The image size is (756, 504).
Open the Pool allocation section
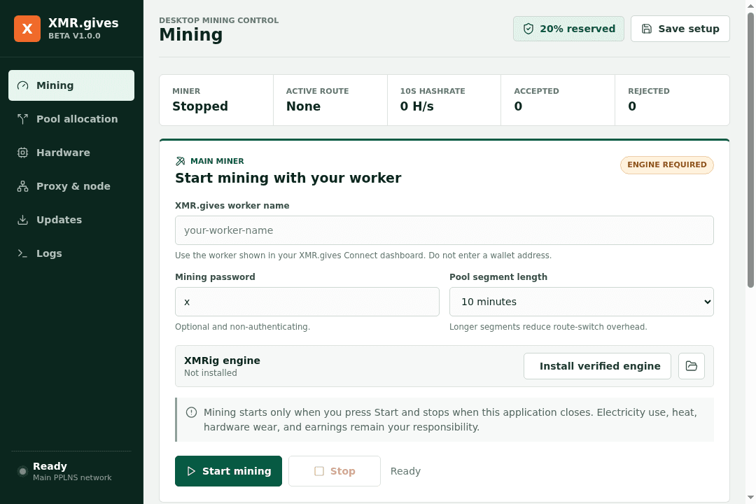pyautogui.click(x=71, y=119)
